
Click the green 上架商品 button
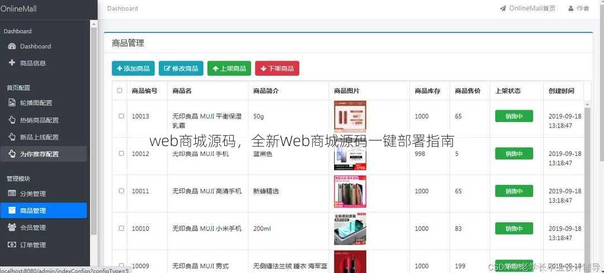tap(229, 68)
